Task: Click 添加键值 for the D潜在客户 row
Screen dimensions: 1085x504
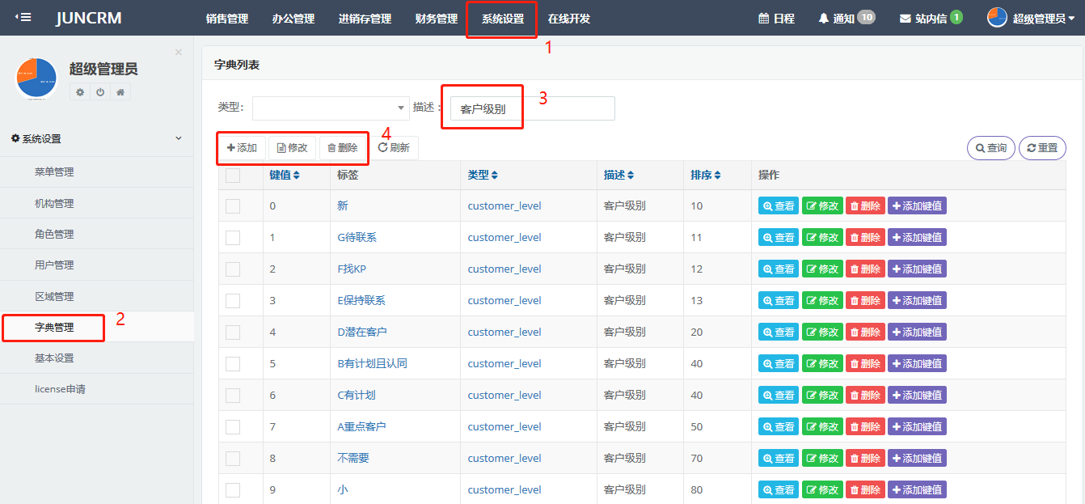Action: 917,332
